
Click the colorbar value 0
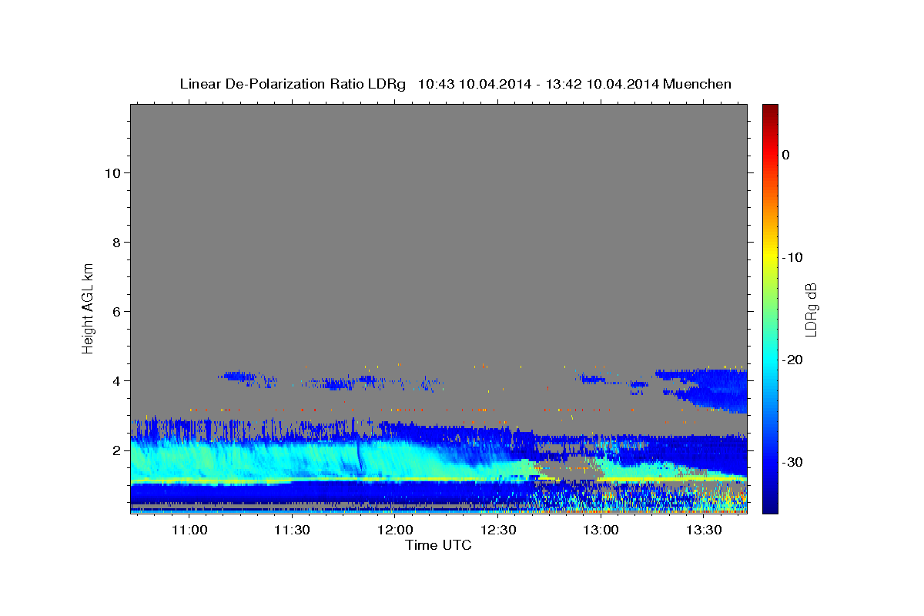click(786, 155)
